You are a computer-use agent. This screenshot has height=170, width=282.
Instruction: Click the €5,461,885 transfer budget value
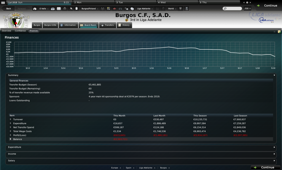(95, 85)
